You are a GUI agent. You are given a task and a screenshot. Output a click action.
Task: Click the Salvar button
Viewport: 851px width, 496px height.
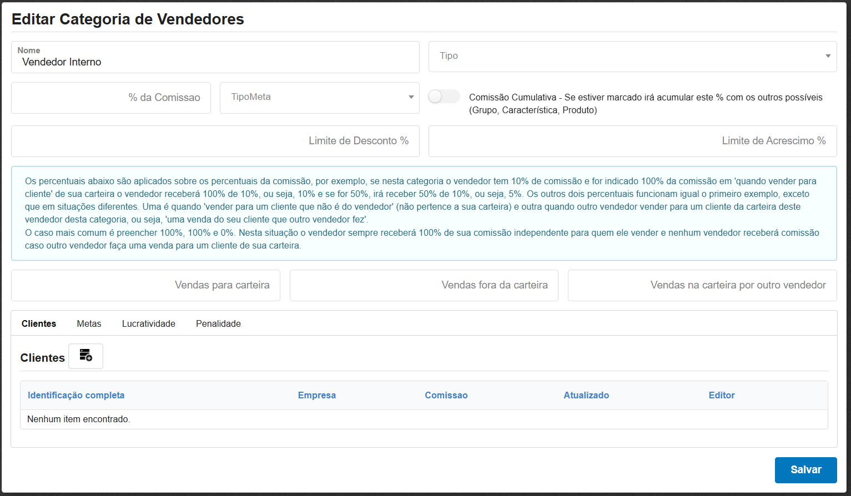(x=805, y=470)
